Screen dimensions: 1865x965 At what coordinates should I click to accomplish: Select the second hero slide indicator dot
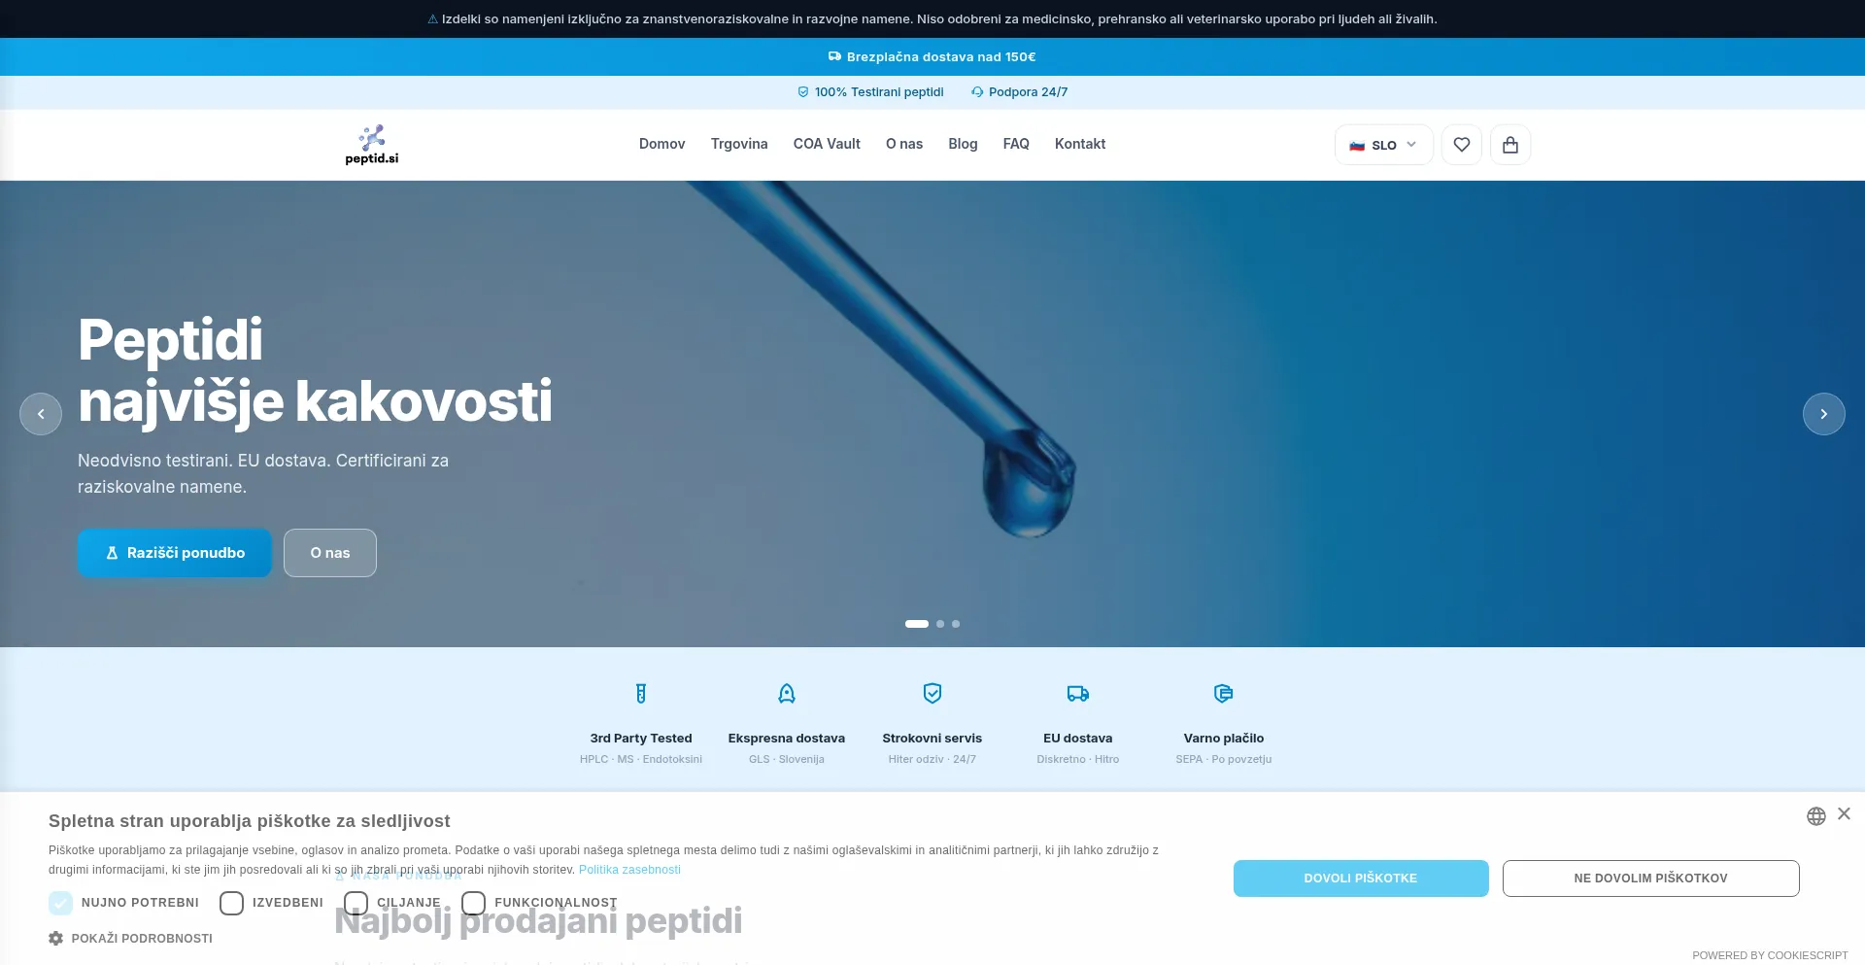940,624
